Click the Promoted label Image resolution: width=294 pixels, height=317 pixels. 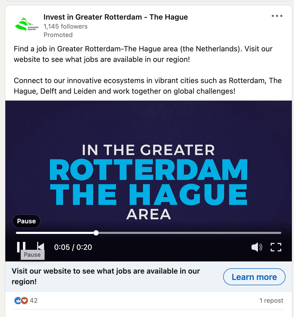pos(58,35)
